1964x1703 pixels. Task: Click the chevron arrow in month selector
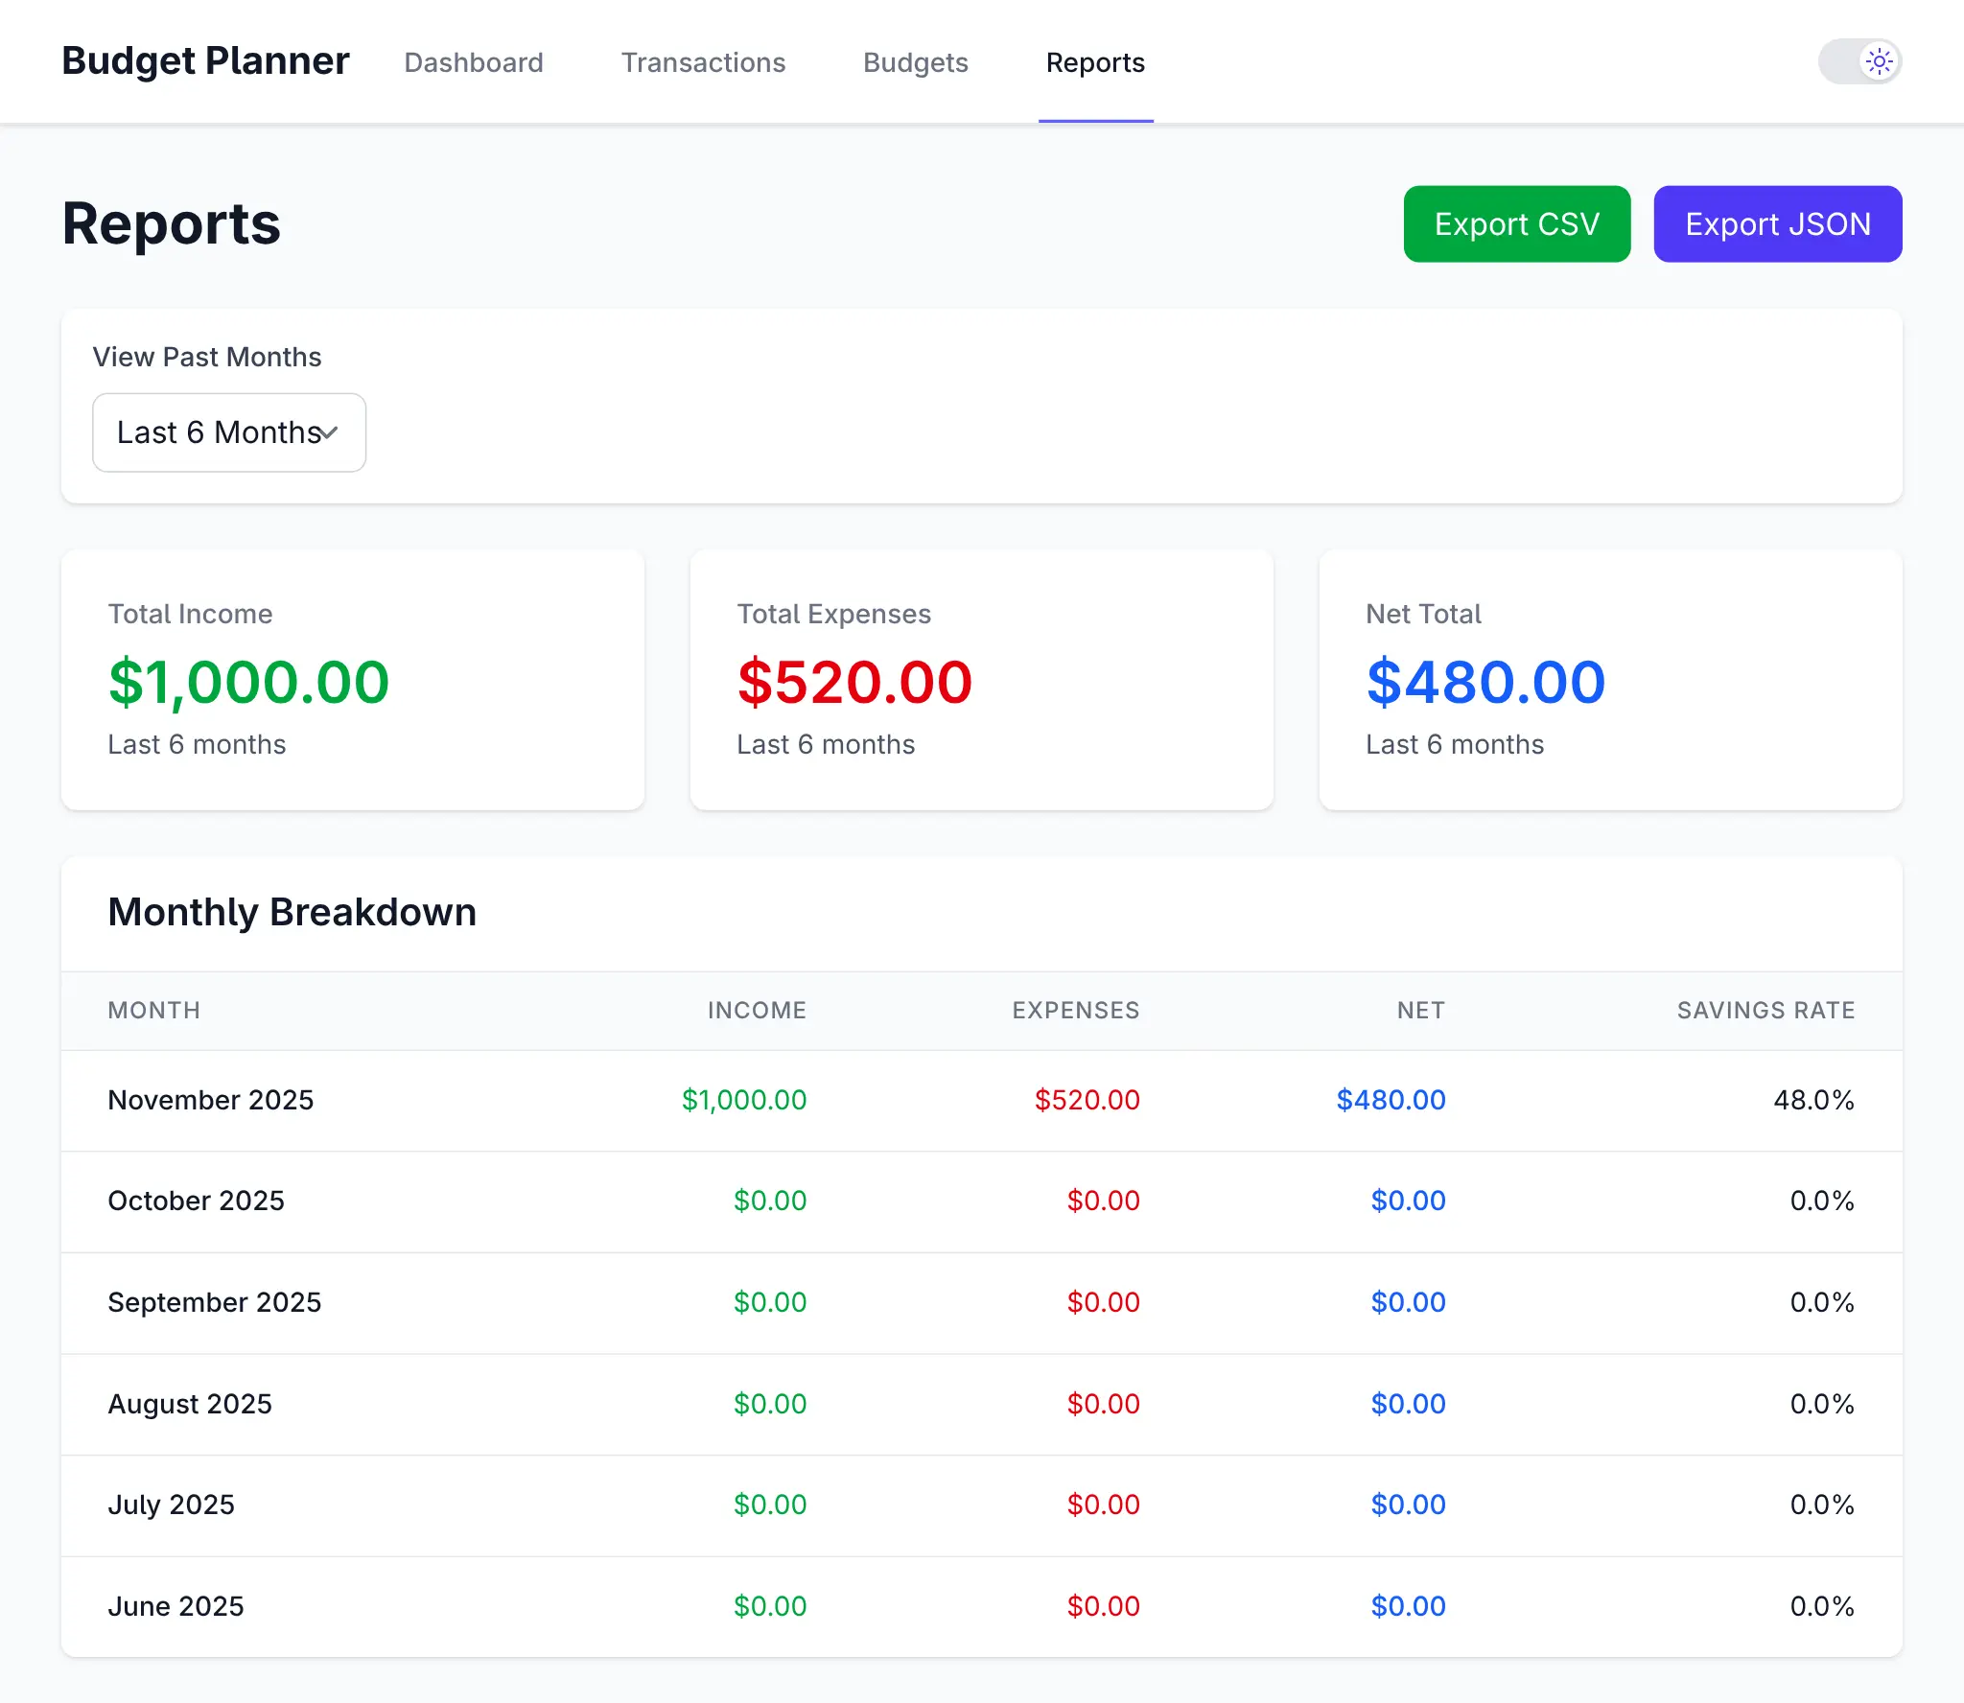(x=329, y=433)
